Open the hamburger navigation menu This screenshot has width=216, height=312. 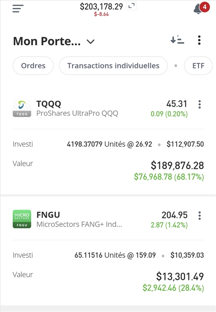[18, 8]
